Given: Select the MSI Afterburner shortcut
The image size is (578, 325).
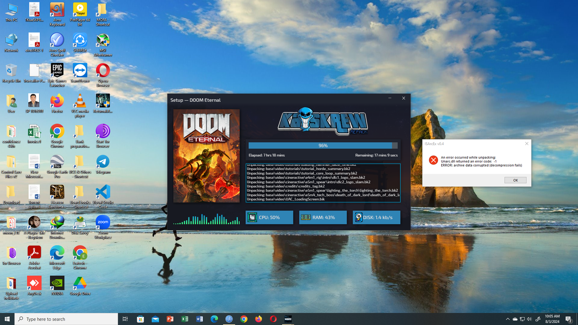Looking at the screenshot, I should tap(103, 45).
